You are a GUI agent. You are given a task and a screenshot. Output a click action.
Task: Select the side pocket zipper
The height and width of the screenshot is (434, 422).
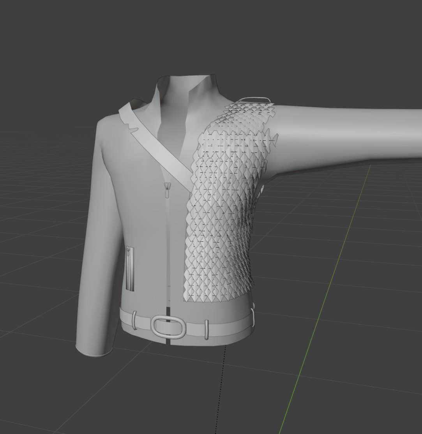click(x=130, y=269)
